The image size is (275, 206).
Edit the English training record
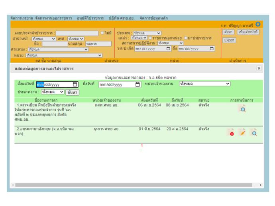[x=242, y=132]
